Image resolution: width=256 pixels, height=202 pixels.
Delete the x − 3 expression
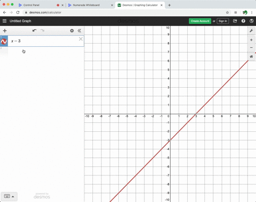(81, 39)
